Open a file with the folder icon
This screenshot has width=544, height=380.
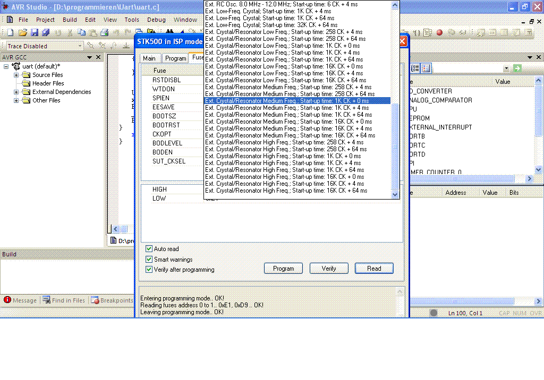tap(23, 32)
